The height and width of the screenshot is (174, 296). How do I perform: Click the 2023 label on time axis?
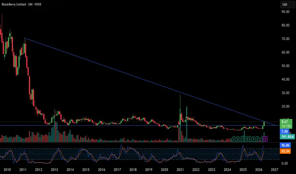coord(212,170)
